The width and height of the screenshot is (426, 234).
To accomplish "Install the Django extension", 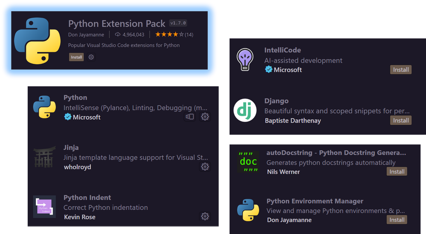I will pos(401,120).
